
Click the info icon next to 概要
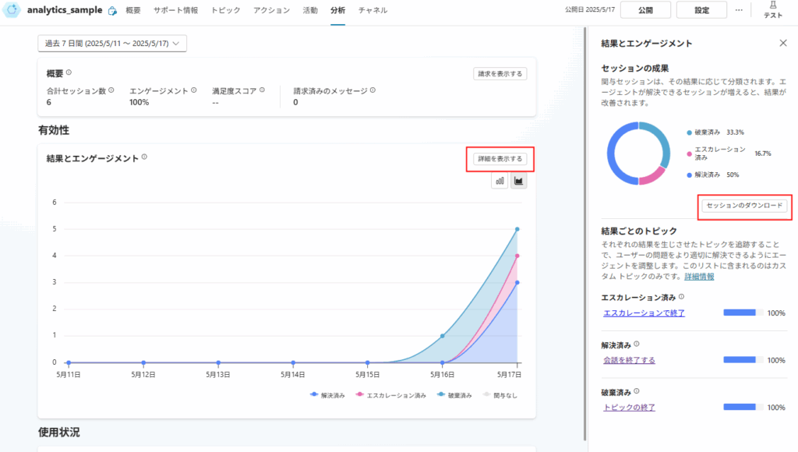point(69,72)
